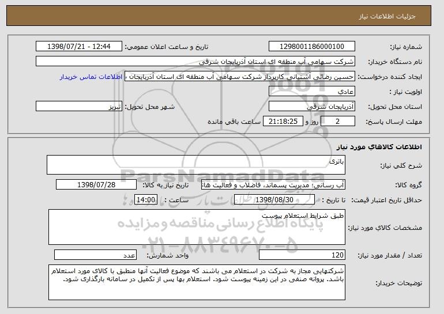
Task: Click the item specifications box طبق شرایط استعلام پیوست
Action: [197, 227]
